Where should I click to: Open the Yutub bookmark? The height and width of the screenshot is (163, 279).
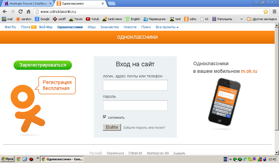(92, 19)
